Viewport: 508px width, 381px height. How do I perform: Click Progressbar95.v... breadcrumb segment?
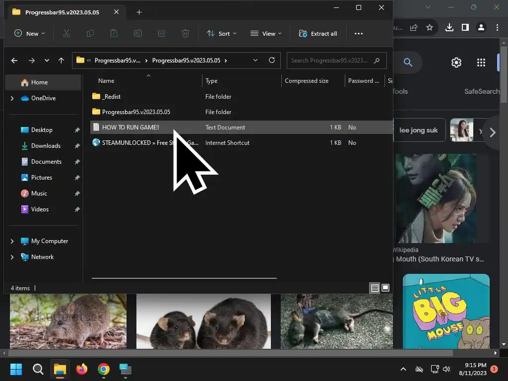tap(117, 61)
